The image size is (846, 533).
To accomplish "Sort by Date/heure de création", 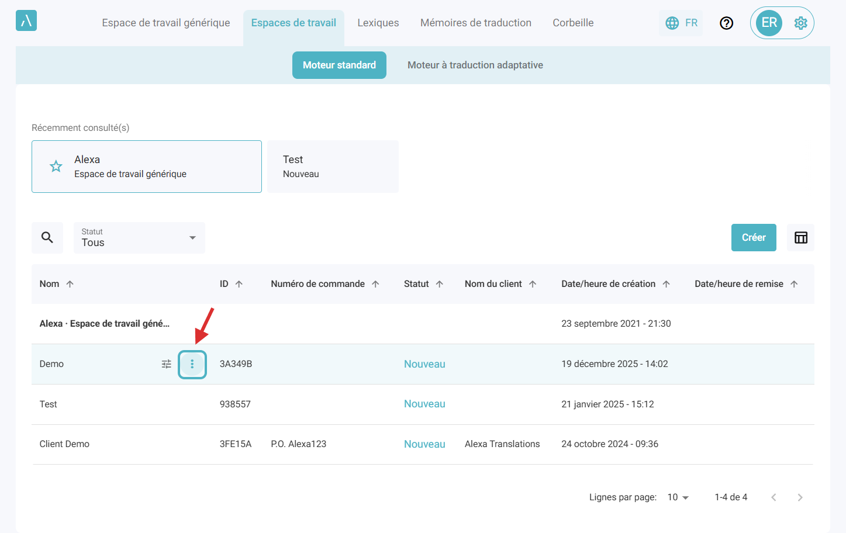I will [608, 284].
